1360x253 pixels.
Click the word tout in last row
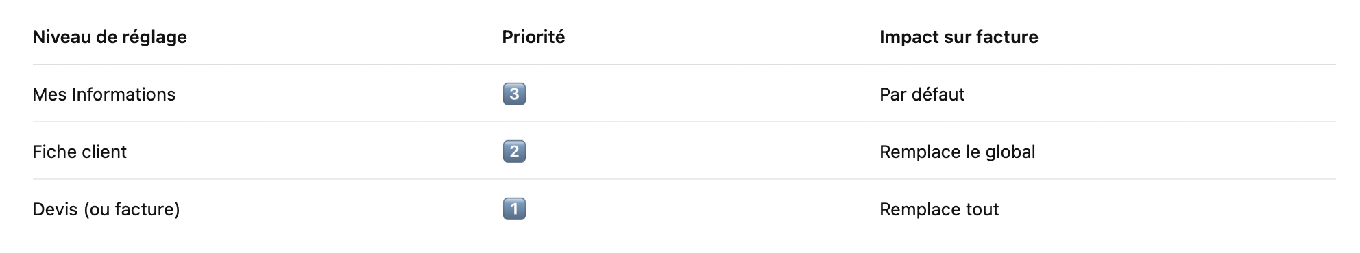(982, 209)
